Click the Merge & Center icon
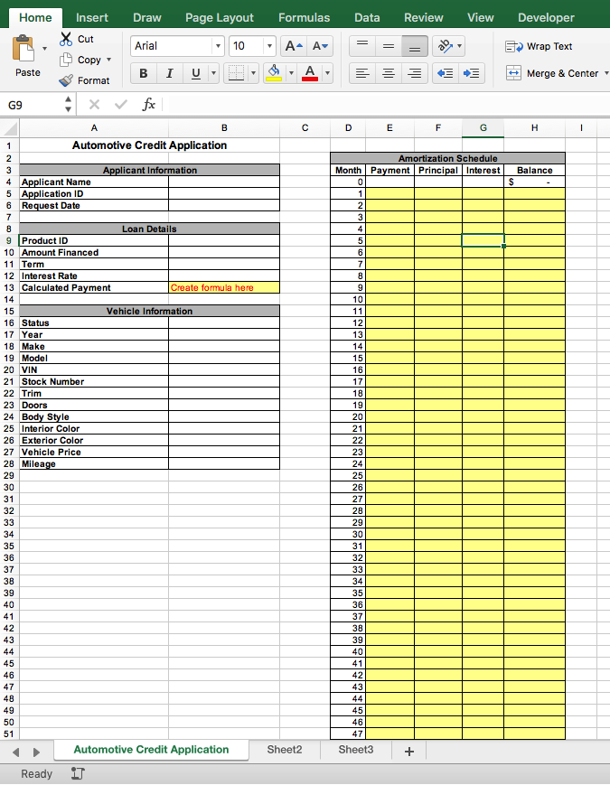Screen dimensions: 610x785 click(x=513, y=73)
